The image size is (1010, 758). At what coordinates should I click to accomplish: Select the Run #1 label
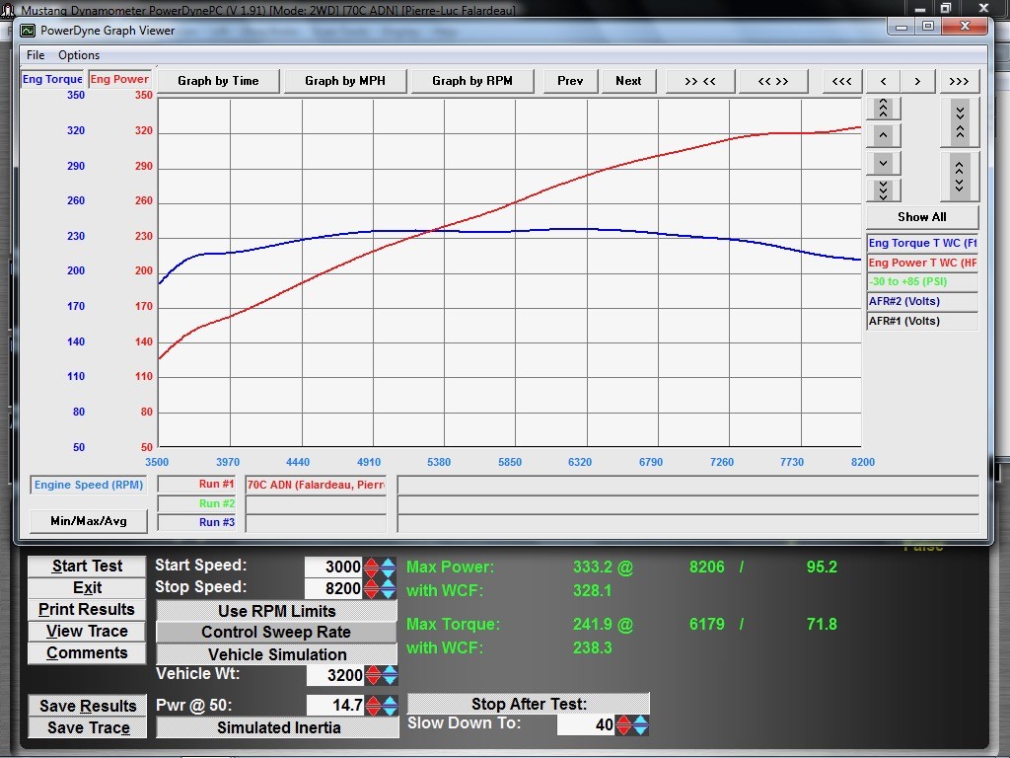tap(197, 485)
